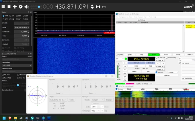Open the Mode menu in WSJT-X
The height and width of the screenshot is (121, 195).
coord(135,17)
